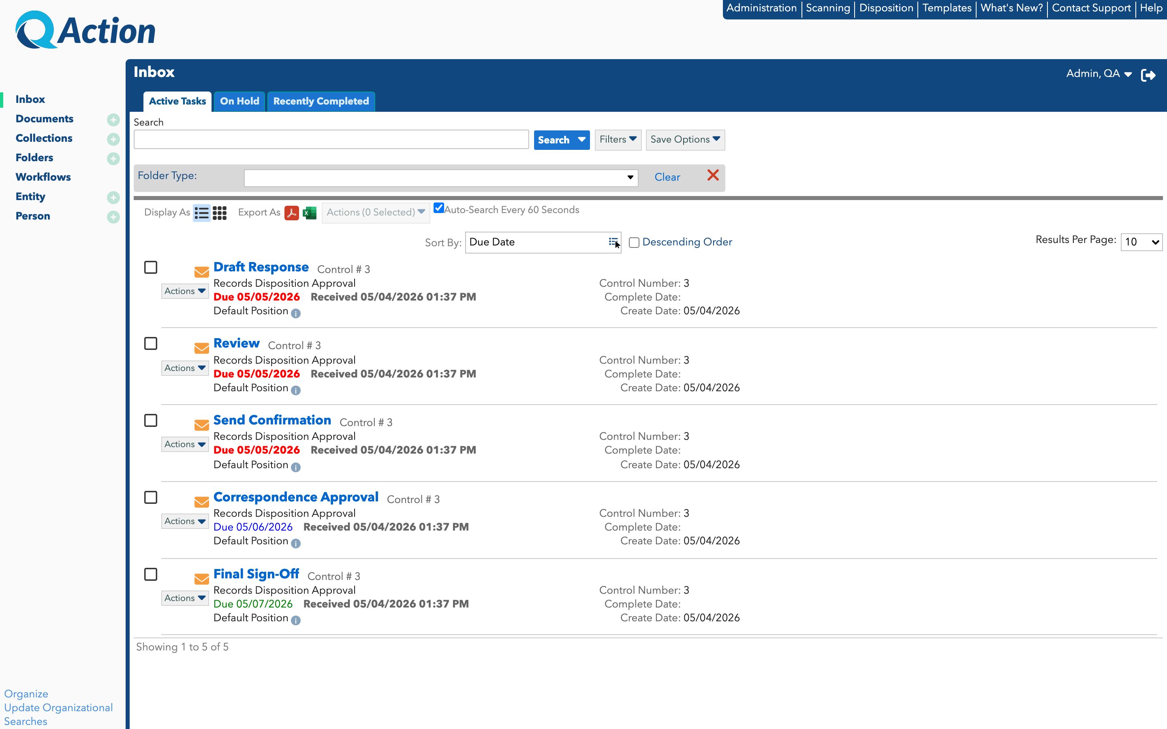Image resolution: width=1167 pixels, height=729 pixels.
Task: Open the Help menu item
Action: (1151, 8)
